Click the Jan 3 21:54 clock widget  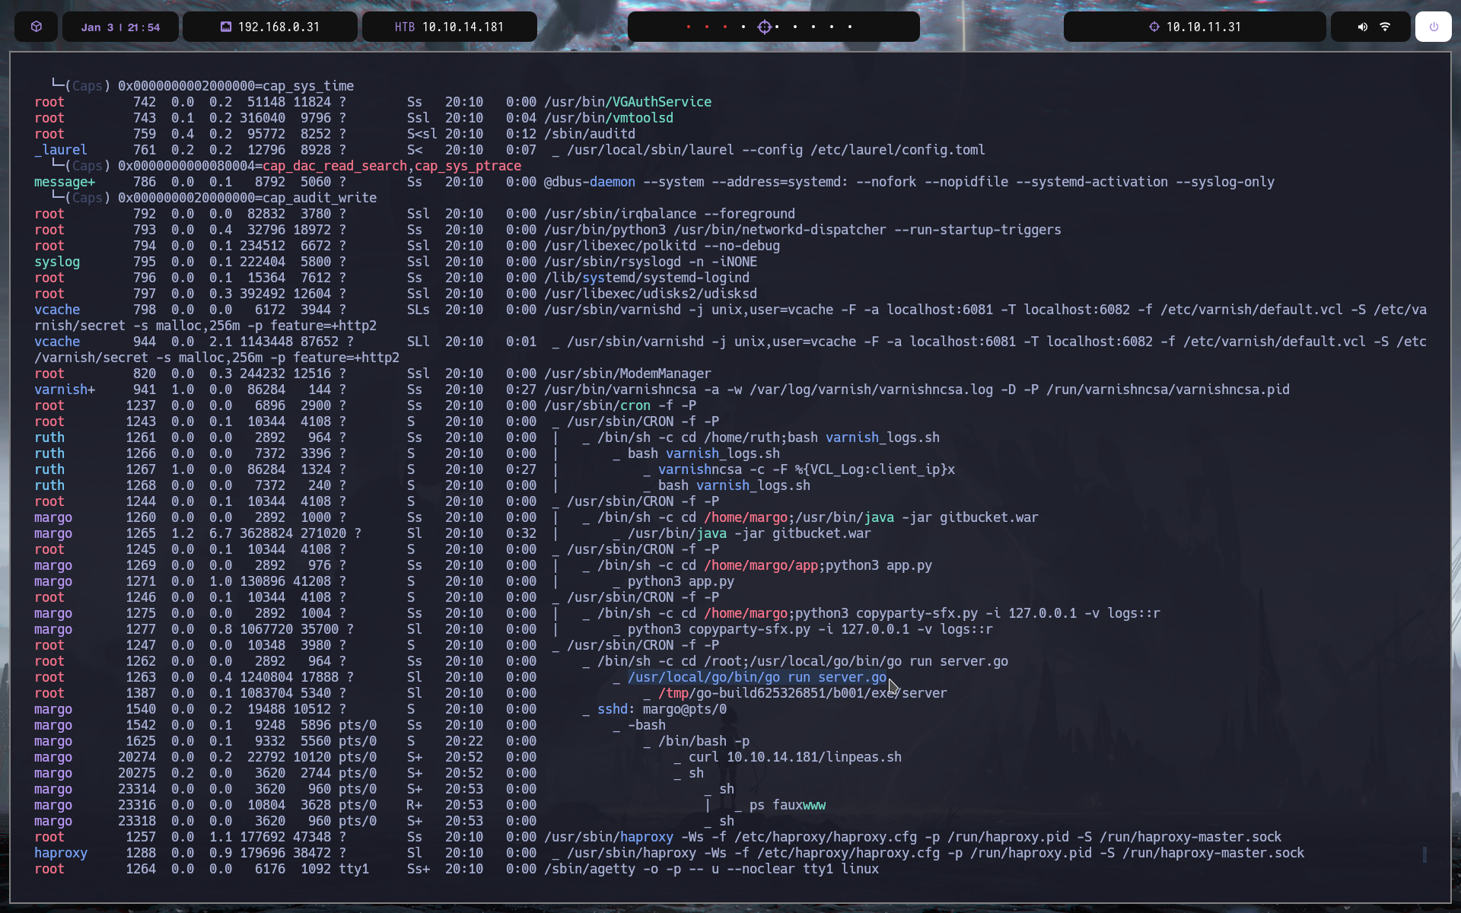[120, 27]
